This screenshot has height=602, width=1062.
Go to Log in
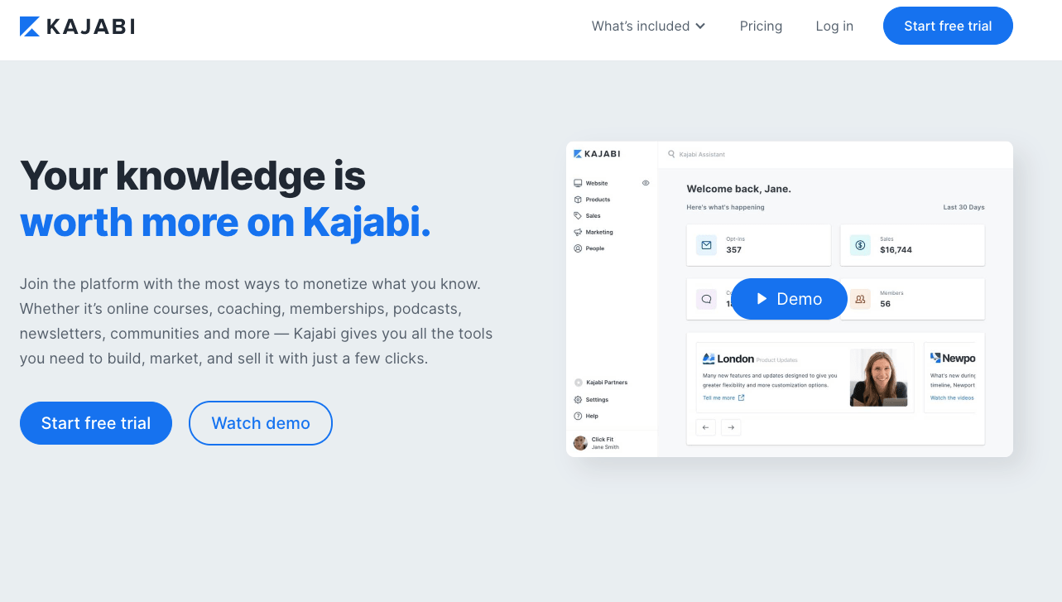tap(834, 26)
